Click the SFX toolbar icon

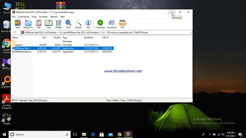(122, 24)
